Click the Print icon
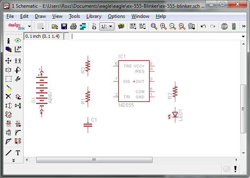Viewport: 250px width, 178px height. [x=73, y=26]
